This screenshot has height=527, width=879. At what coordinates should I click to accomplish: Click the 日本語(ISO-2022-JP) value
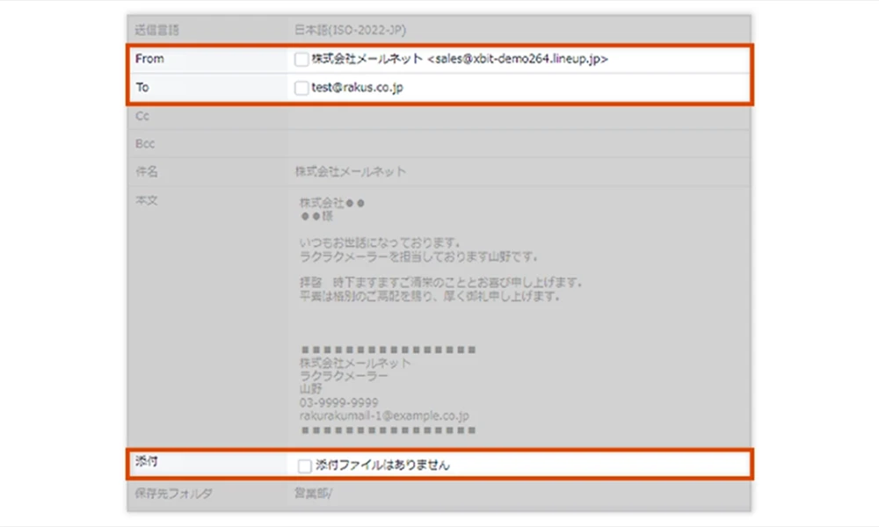(x=351, y=30)
